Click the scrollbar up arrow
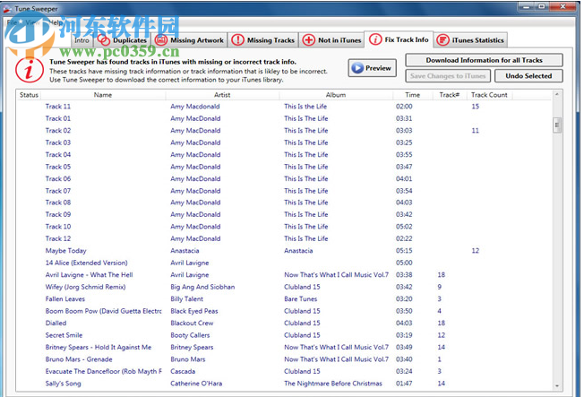 [x=557, y=94]
